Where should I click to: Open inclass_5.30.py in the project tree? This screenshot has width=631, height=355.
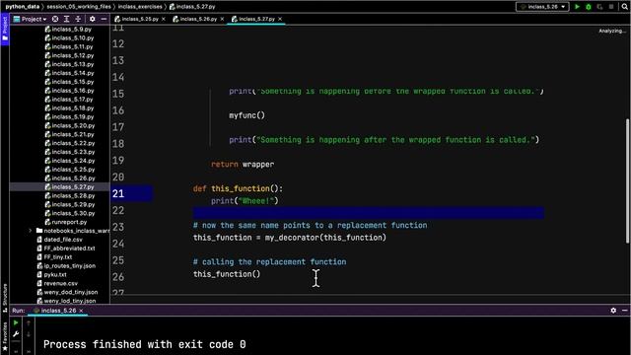point(70,213)
